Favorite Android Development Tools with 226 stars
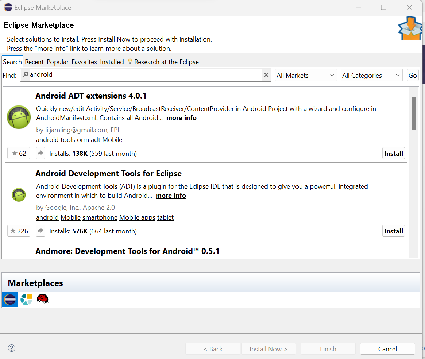425x359 pixels. coord(19,231)
